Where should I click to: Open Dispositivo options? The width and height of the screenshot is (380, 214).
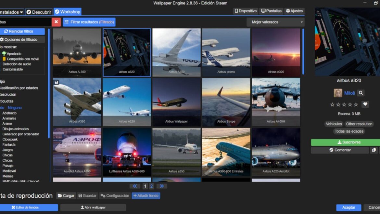click(x=246, y=11)
